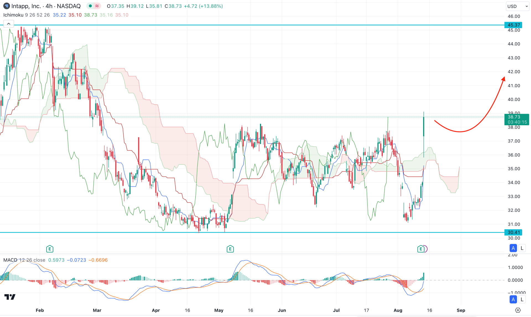
Task: Click the May label on time axis
Action: tap(219, 310)
